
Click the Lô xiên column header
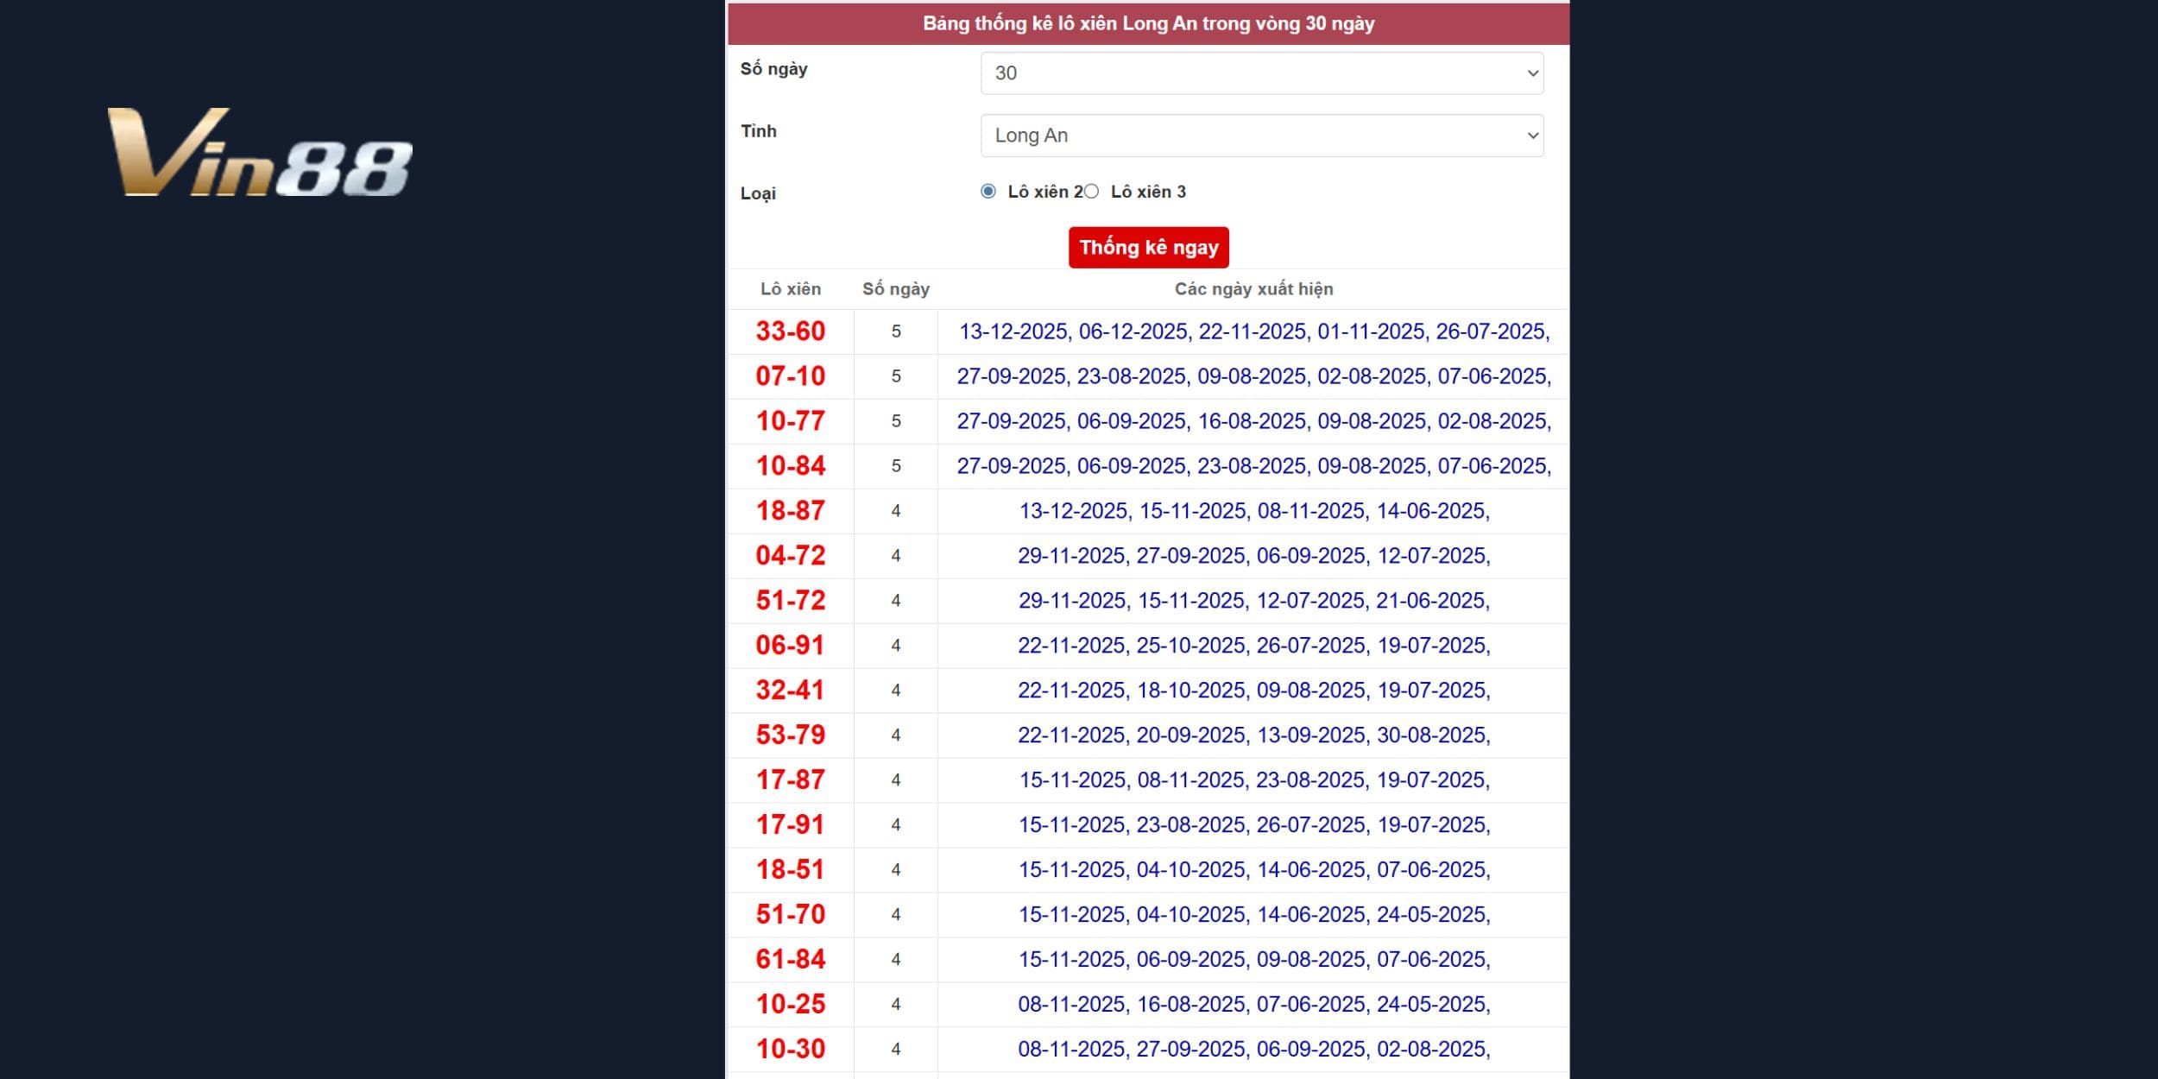[790, 289]
